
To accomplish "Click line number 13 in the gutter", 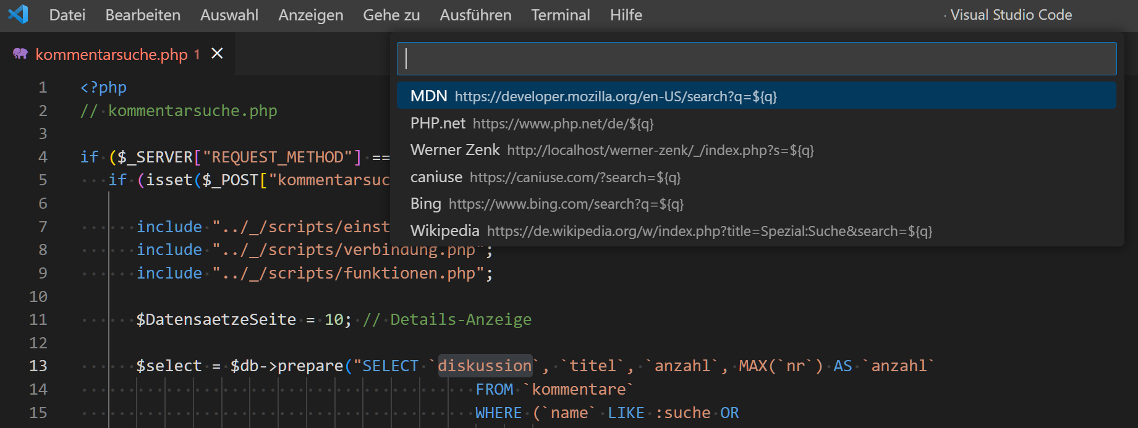I will click(x=38, y=366).
